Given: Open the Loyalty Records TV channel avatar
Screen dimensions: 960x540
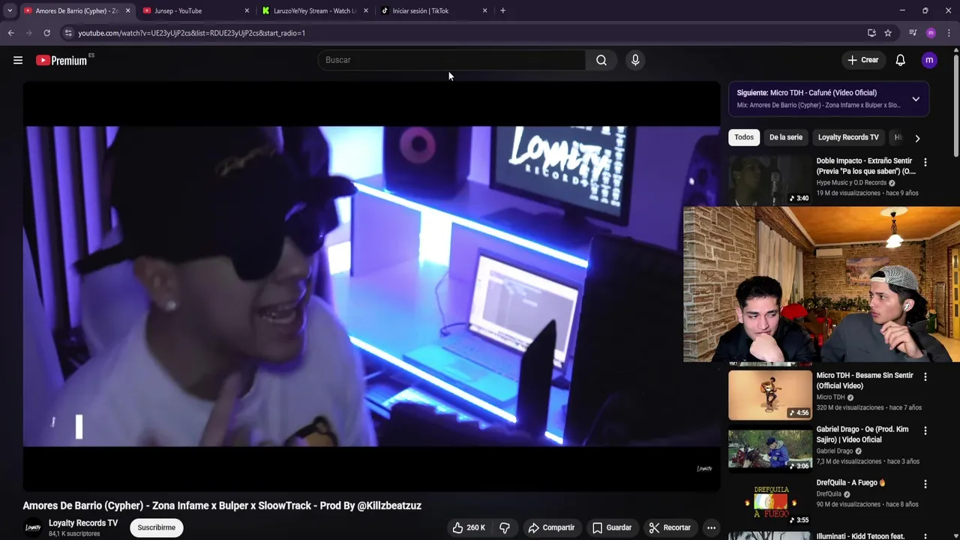Looking at the screenshot, I should tap(33, 527).
